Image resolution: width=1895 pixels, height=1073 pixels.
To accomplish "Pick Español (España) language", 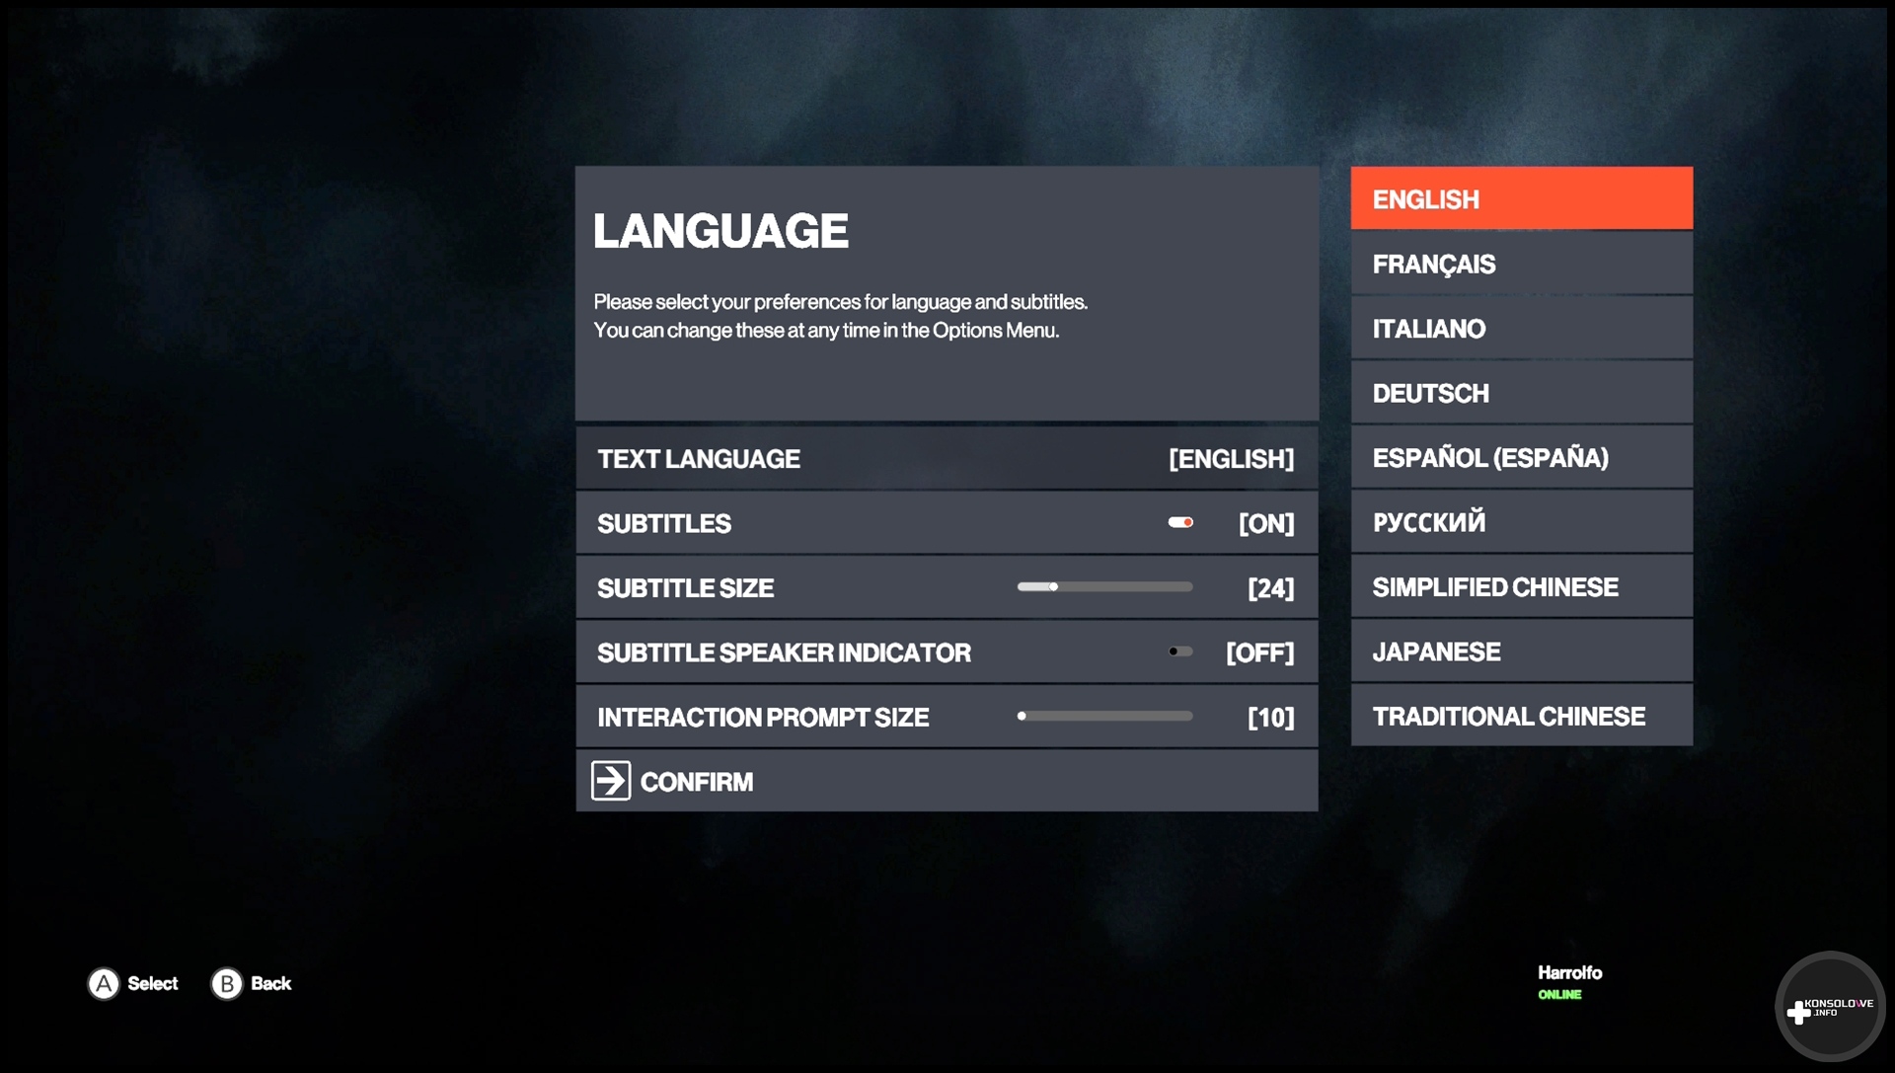I will (x=1521, y=458).
